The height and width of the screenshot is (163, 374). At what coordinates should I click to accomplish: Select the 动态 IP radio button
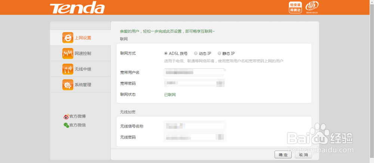click(196, 53)
